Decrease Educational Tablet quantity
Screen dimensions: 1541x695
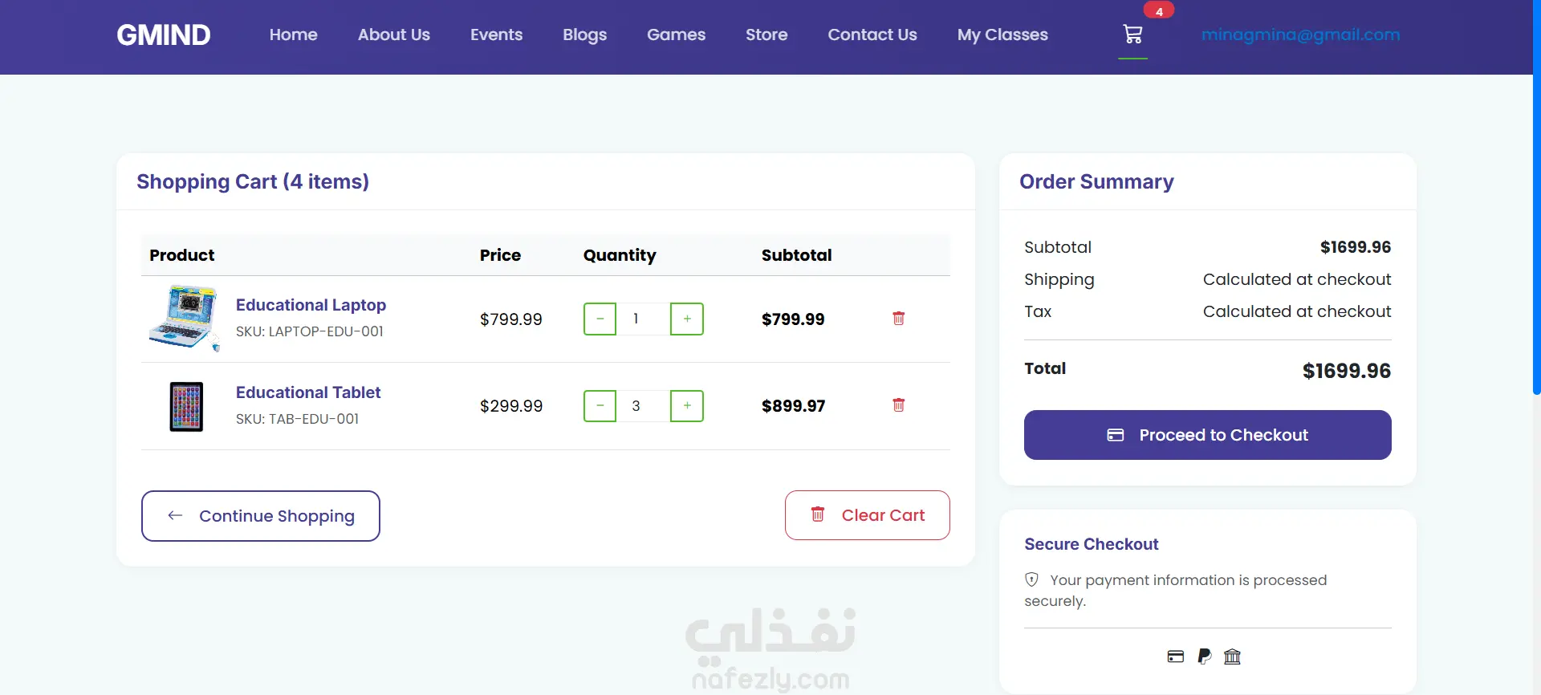coord(600,406)
